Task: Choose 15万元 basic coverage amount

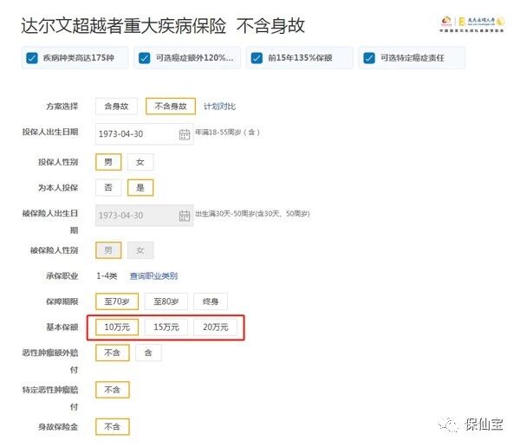Action: tap(166, 327)
